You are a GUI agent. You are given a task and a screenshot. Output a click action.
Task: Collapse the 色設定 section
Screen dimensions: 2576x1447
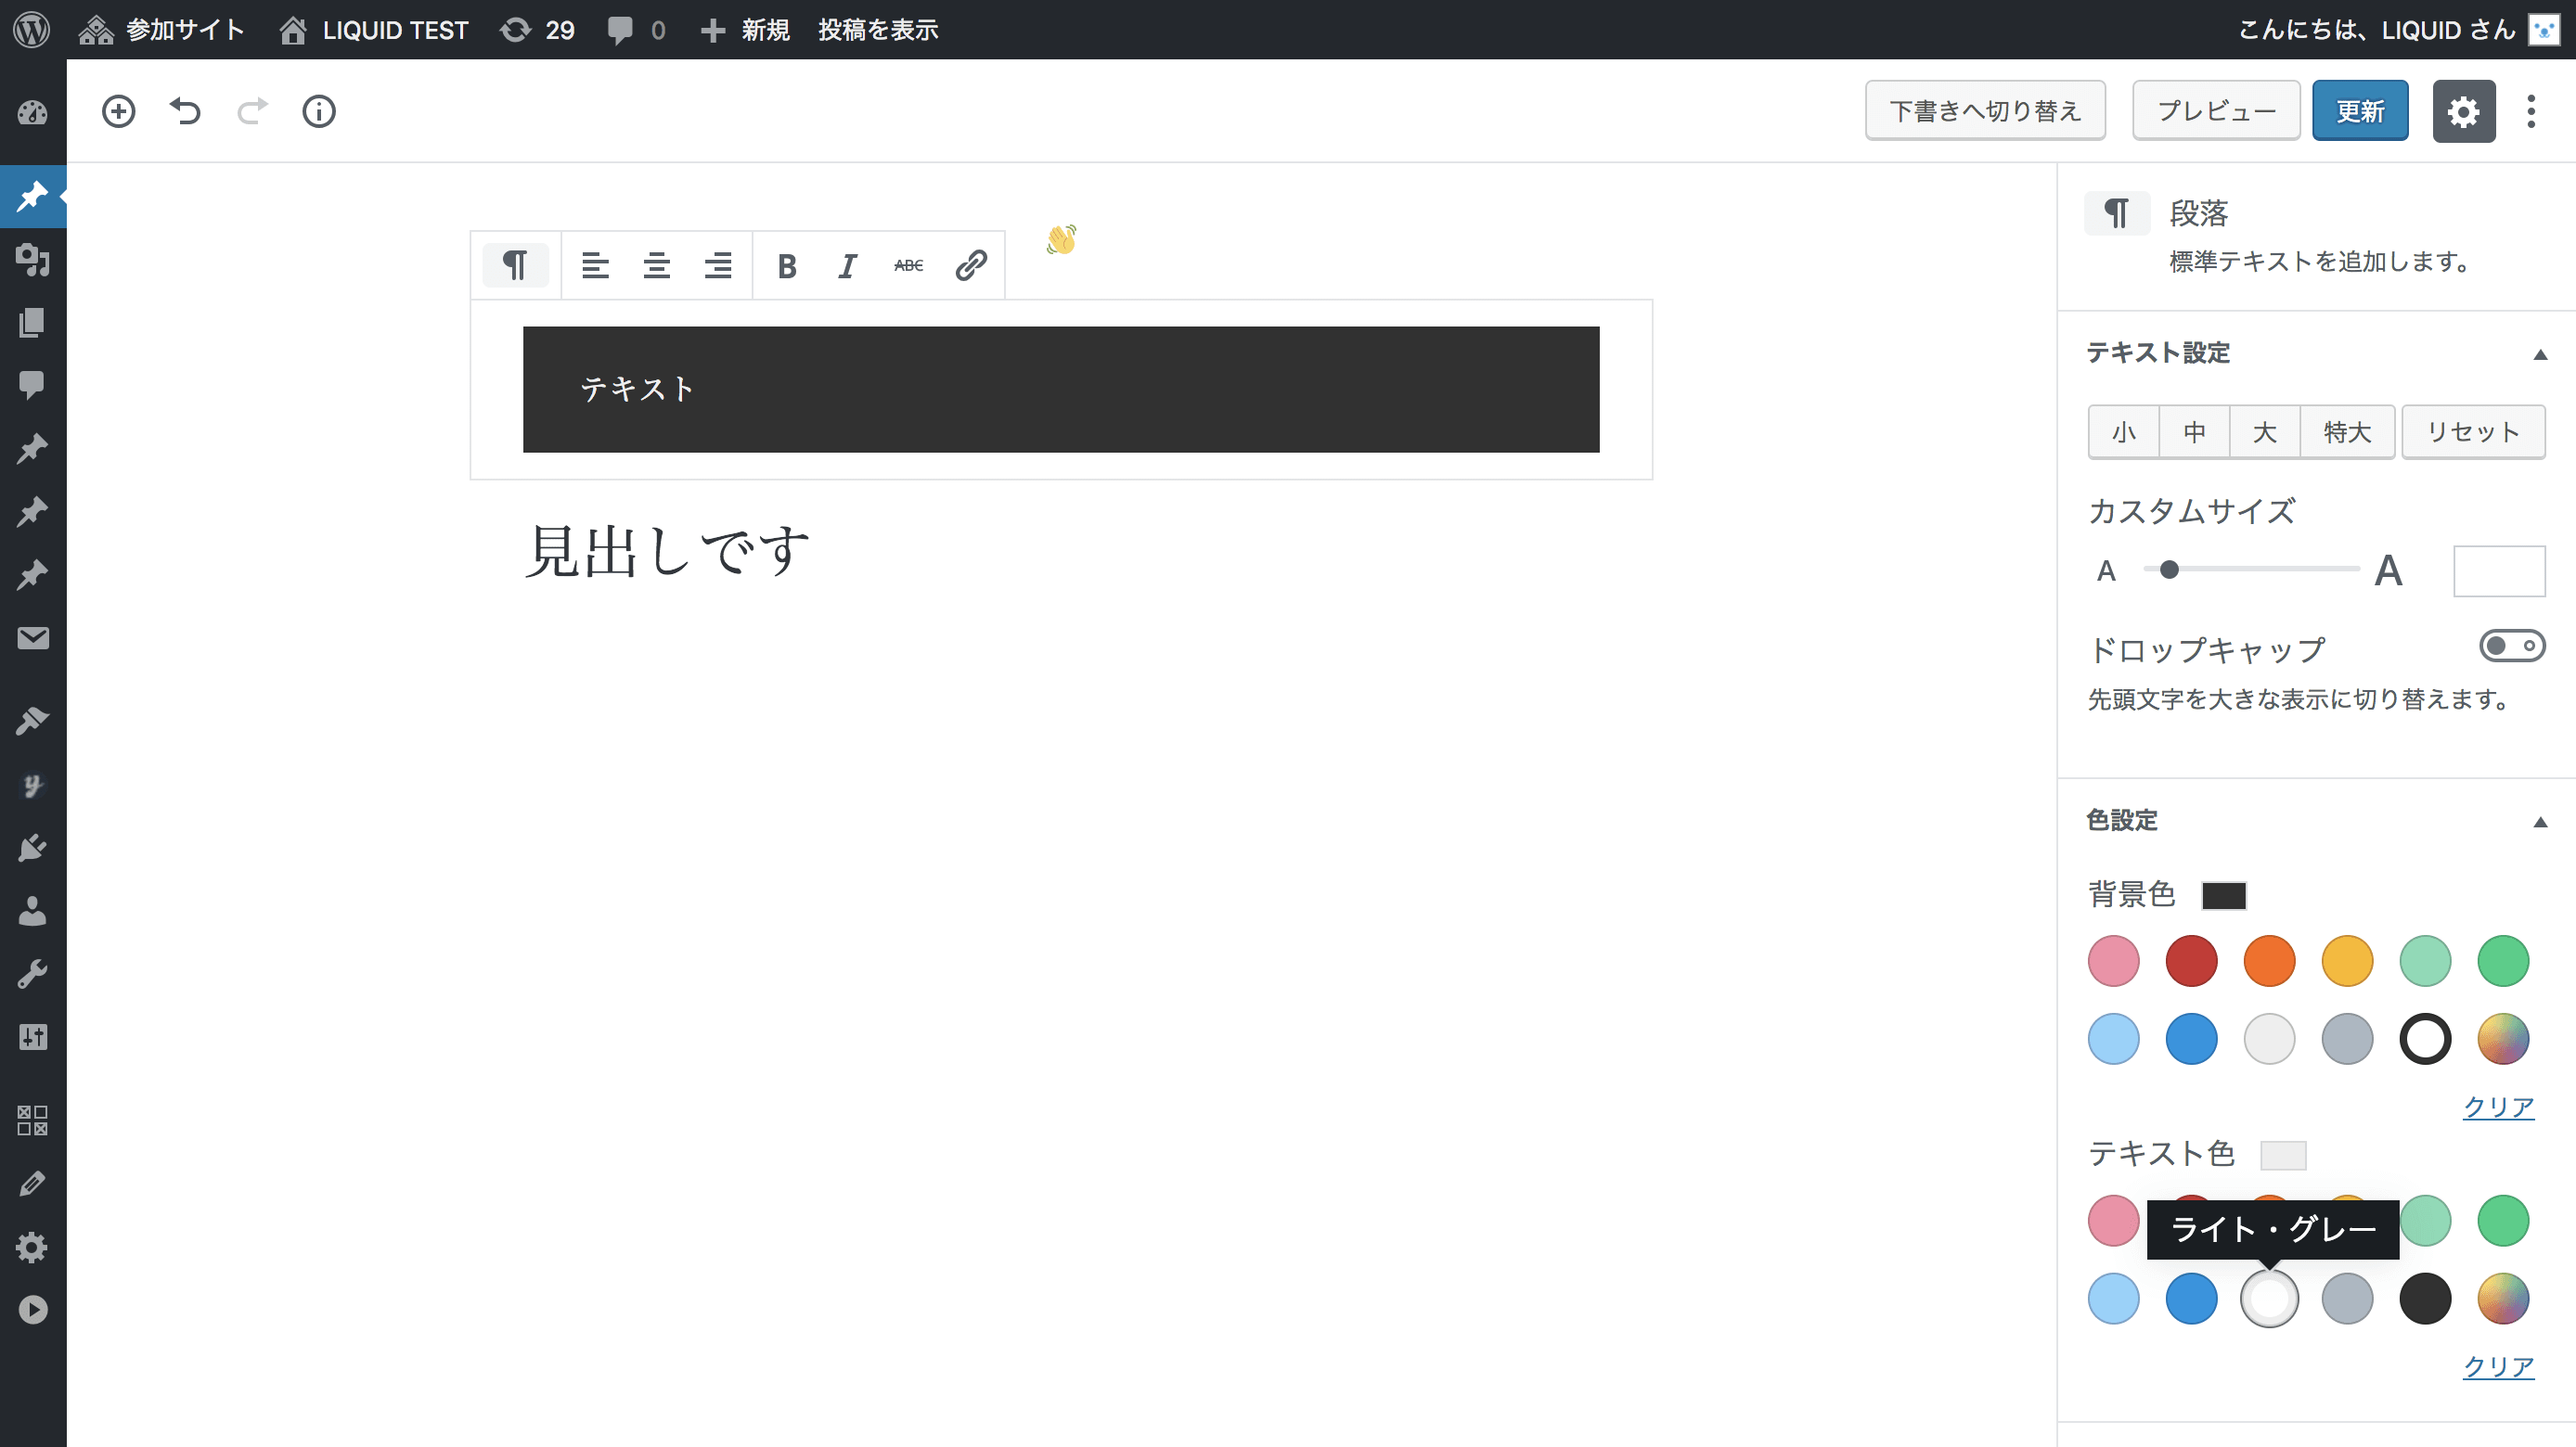point(2531,819)
